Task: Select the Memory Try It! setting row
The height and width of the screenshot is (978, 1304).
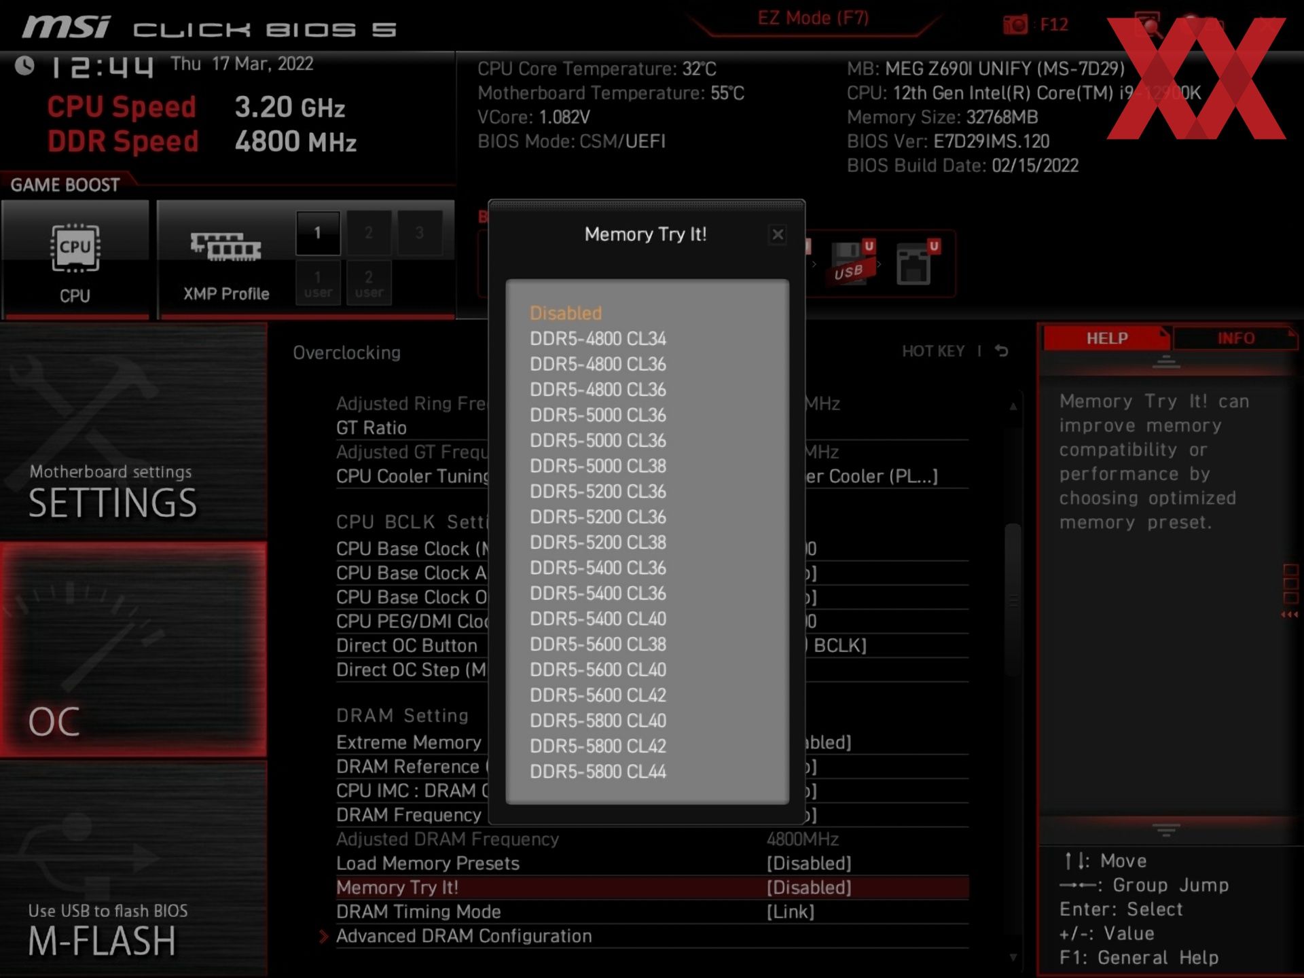Action: tap(652, 888)
